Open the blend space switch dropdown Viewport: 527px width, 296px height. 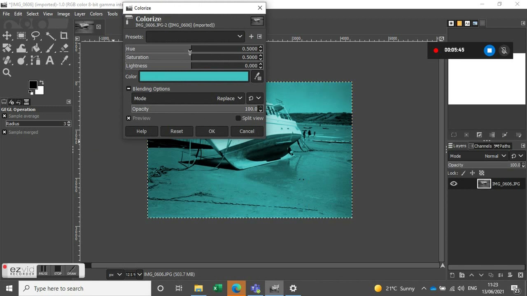254,98
